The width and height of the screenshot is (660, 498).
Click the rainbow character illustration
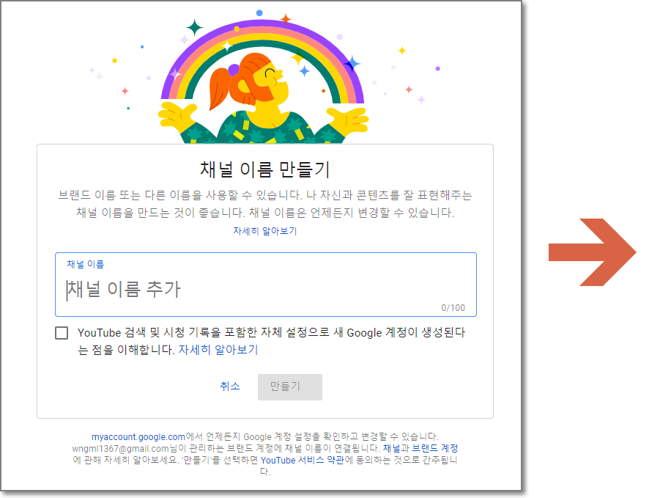click(263, 78)
